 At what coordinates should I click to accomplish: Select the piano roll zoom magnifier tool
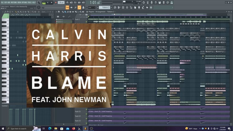click(33, 12)
